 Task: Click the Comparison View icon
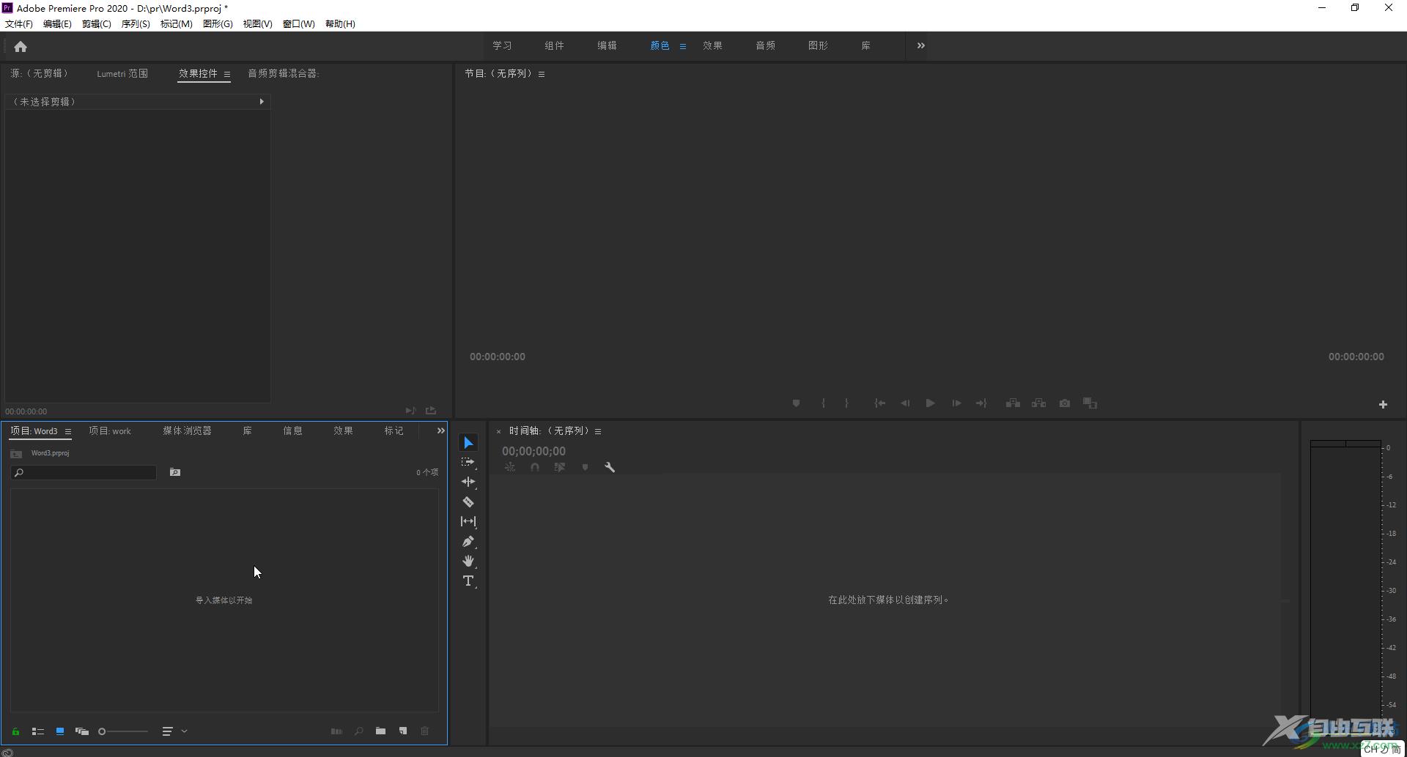pyautogui.click(x=1090, y=403)
